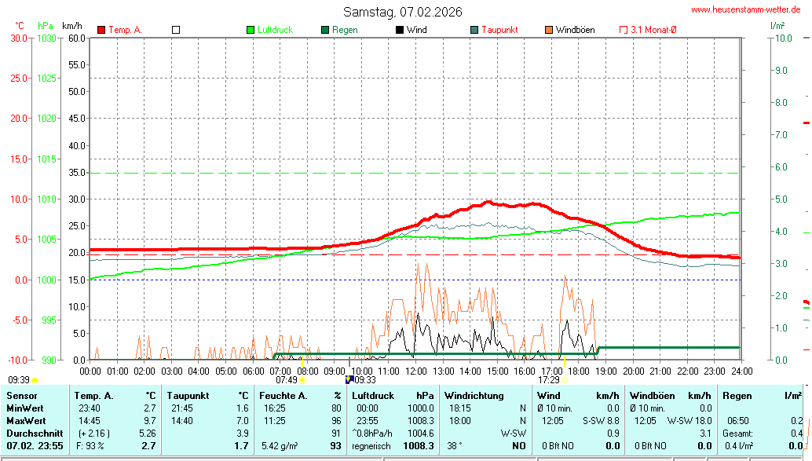The image size is (812, 461).
Task: Select the Windrichtung column header
Action: 474,396
